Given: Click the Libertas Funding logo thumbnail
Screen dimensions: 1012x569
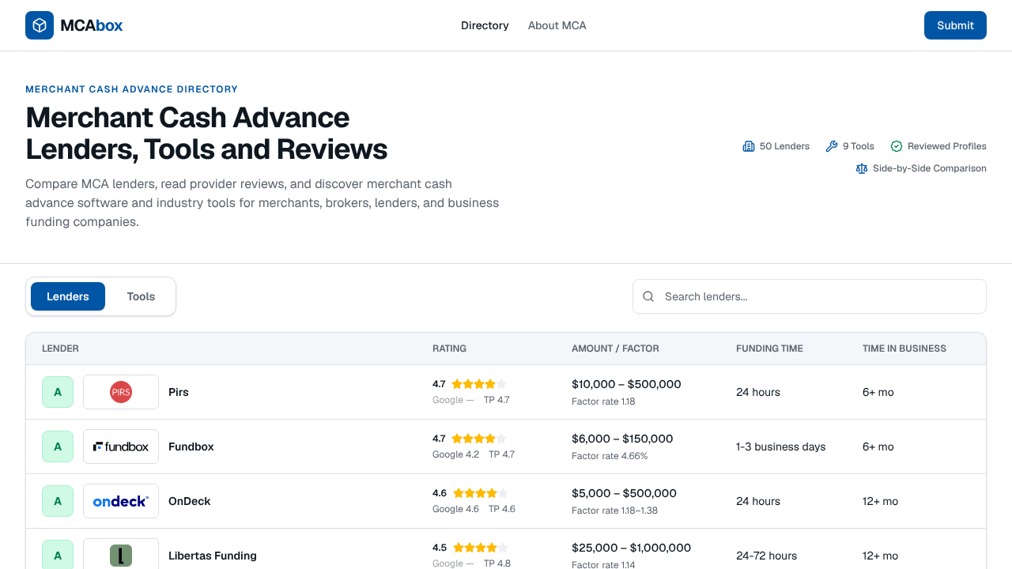Looking at the screenshot, I should point(121,555).
